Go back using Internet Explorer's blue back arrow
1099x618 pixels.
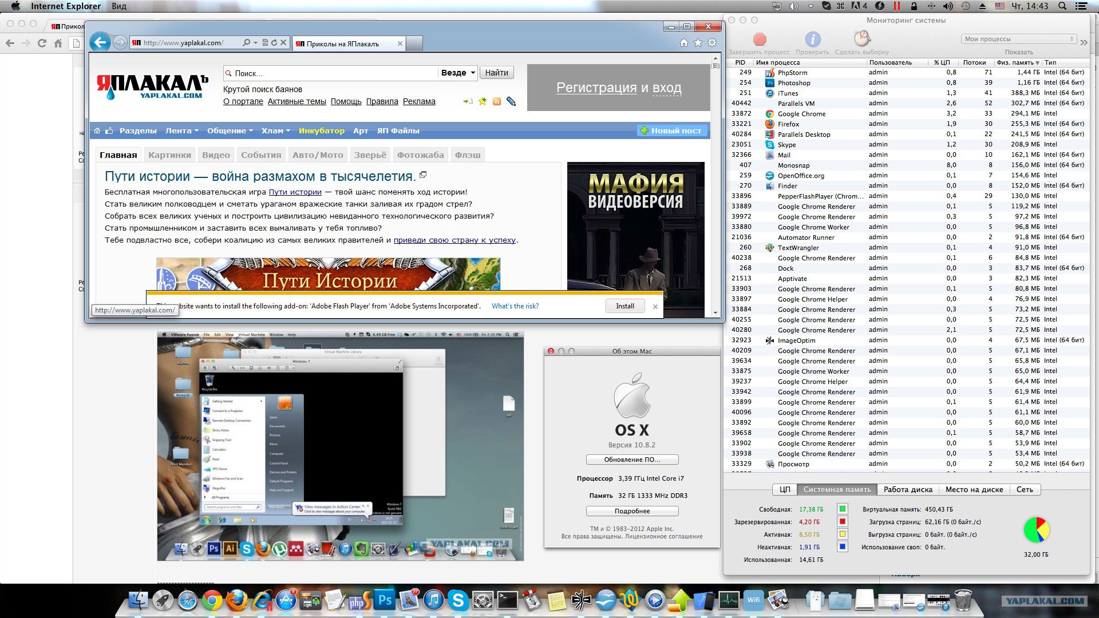click(100, 42)
